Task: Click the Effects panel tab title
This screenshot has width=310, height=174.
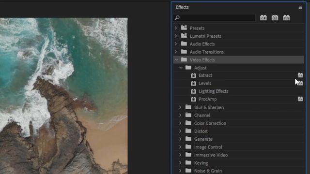Action: pyautogui.click(x=182, y=7)
